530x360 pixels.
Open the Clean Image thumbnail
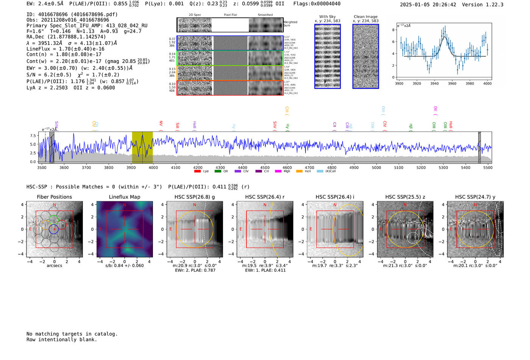point(366,56)
